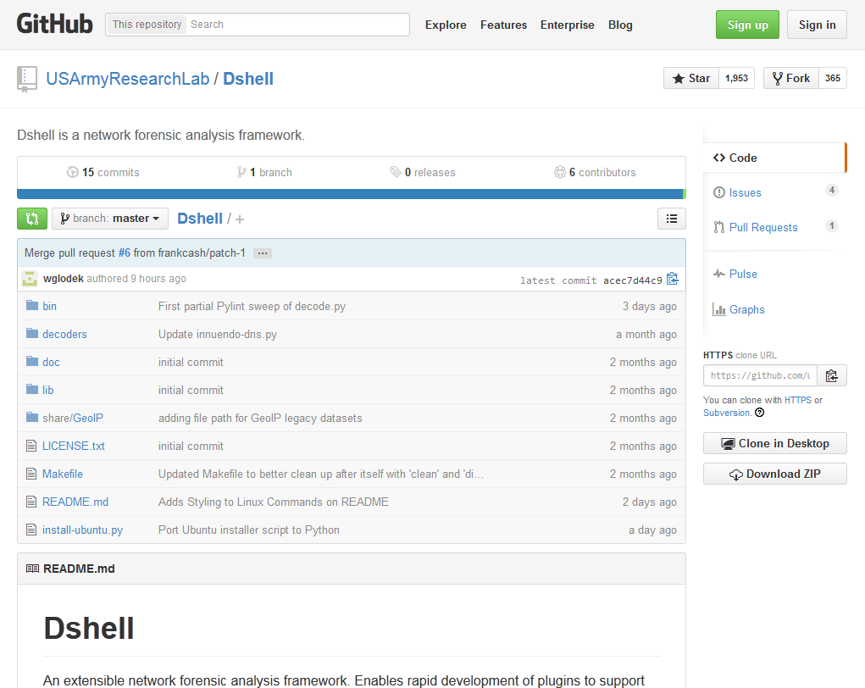Open the acec7d44c9 commit hash
The image size is (865, 688).
(x=632, y=280)
